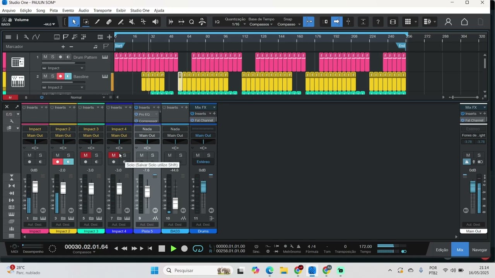Image resolution: width=495 pixels, height=278 pixels.
Task: Close the mixer console X icon
Action: (7, 107)
